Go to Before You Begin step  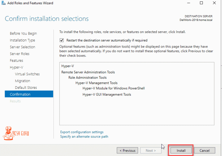[23, 33]
